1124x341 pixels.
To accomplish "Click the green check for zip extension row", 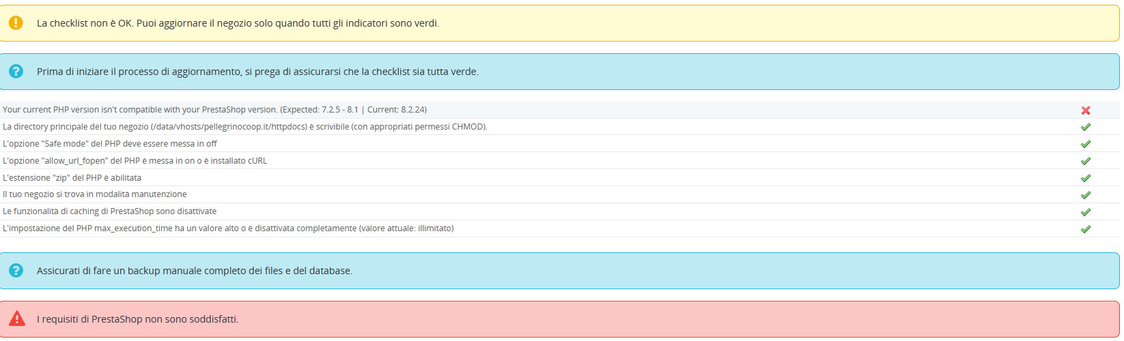I will coord(1086,178).
